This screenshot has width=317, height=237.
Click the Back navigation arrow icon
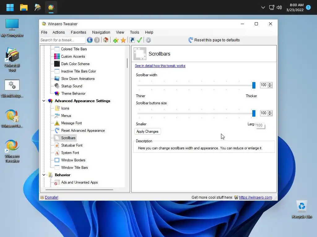coord(90,40)
